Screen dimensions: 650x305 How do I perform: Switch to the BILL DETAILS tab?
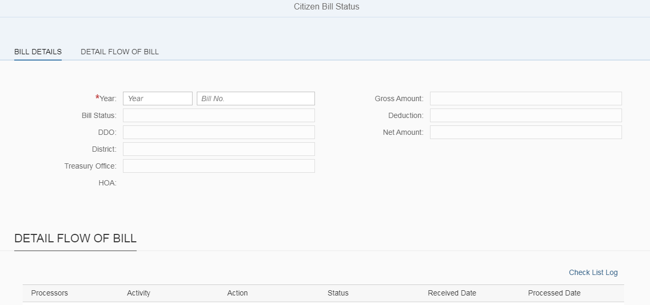(x=38, y=52)
